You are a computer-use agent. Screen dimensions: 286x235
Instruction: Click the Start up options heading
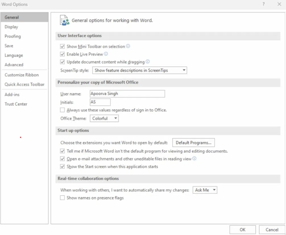tap(73, 130)
